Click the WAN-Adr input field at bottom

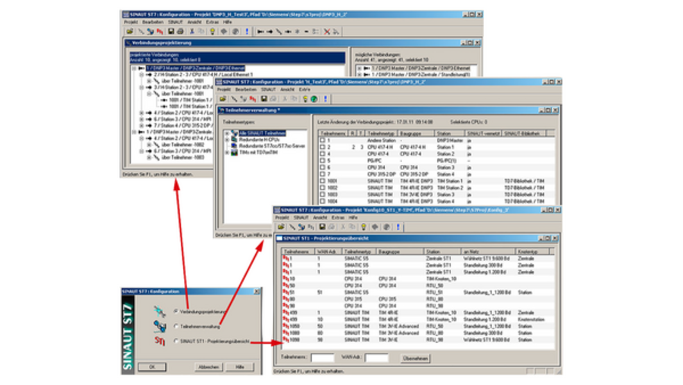click(376, 358)
